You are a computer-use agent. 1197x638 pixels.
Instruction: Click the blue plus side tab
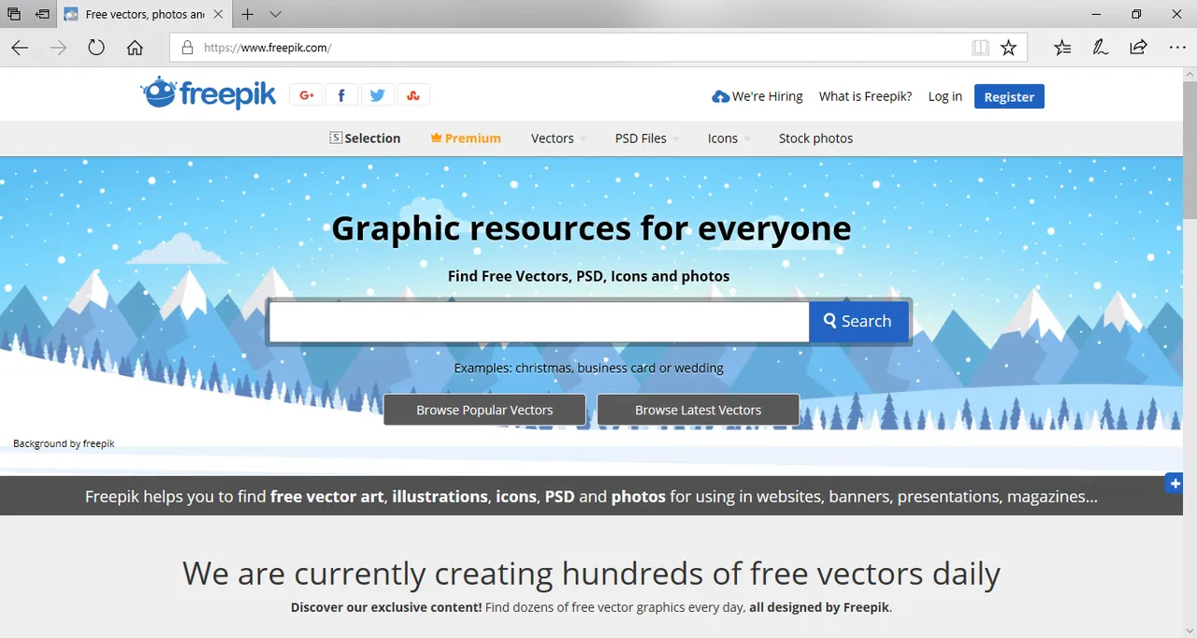point(1174,484)
